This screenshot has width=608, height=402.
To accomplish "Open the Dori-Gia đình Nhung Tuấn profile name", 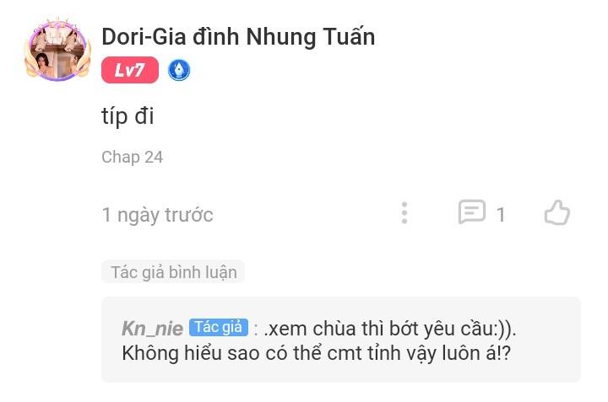I will click(x=238, y=37).
